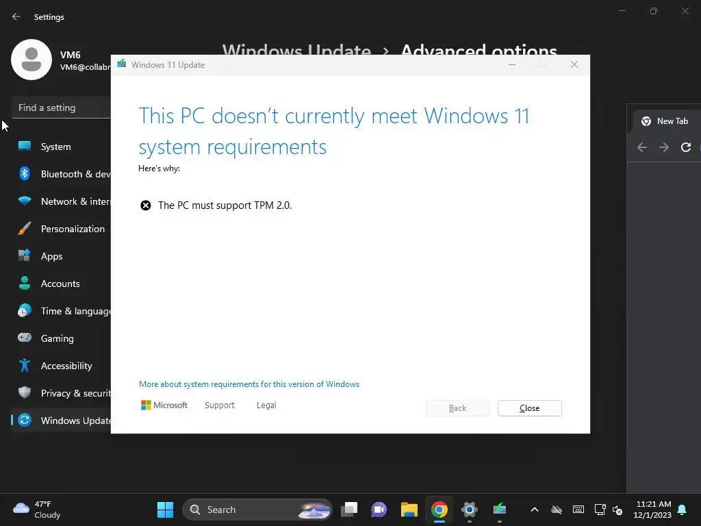Image resolution: width=701 pixels, height=526 pixels.
Task: Click the Support link in the dialog footer
Action: 220,405
